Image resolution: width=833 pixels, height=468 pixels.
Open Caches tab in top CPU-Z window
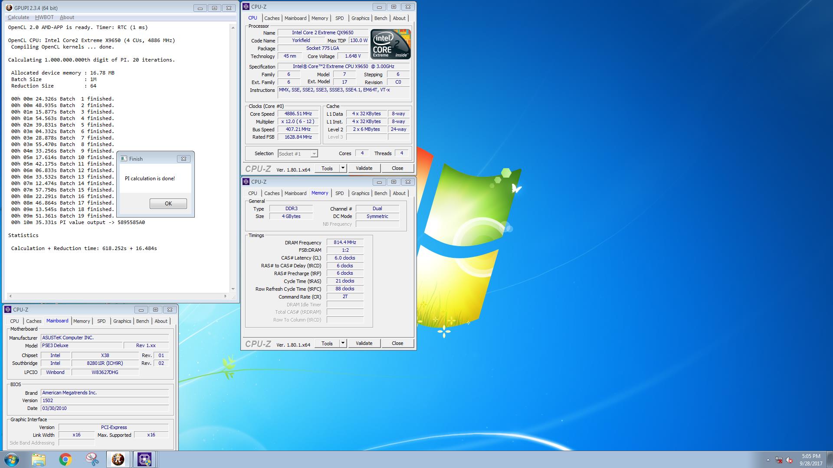tap(272, 18)
